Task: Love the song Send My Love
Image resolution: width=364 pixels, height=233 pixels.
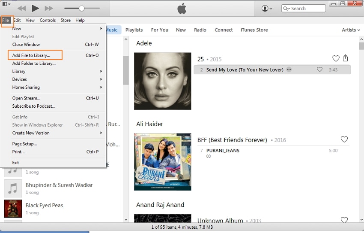Action: pyautogui.click(x=319, y=69)
